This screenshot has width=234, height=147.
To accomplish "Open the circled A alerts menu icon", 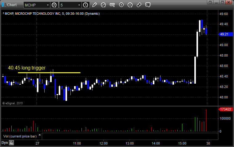I will click(130, 5).
